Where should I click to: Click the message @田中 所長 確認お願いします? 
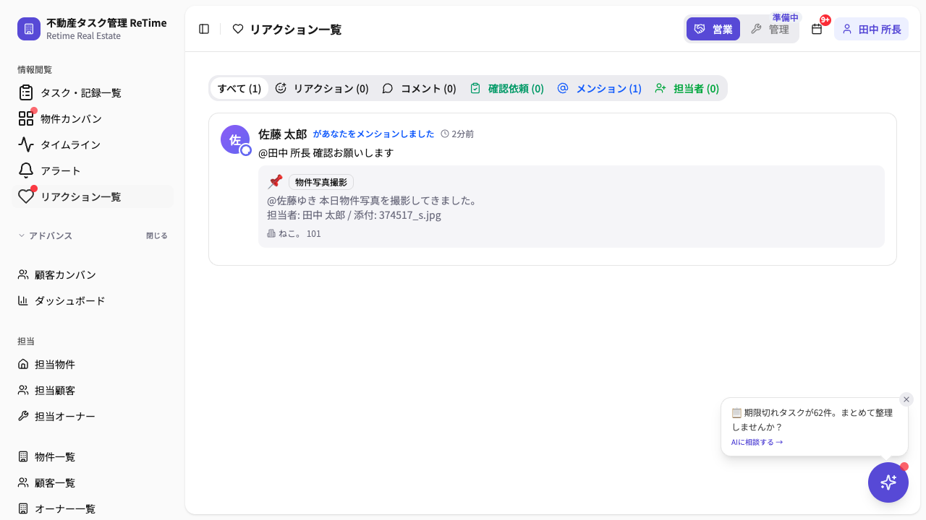point(326,153)
